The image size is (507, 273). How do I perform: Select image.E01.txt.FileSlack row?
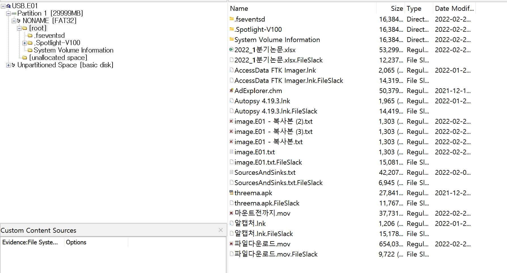tap(352, 162)
